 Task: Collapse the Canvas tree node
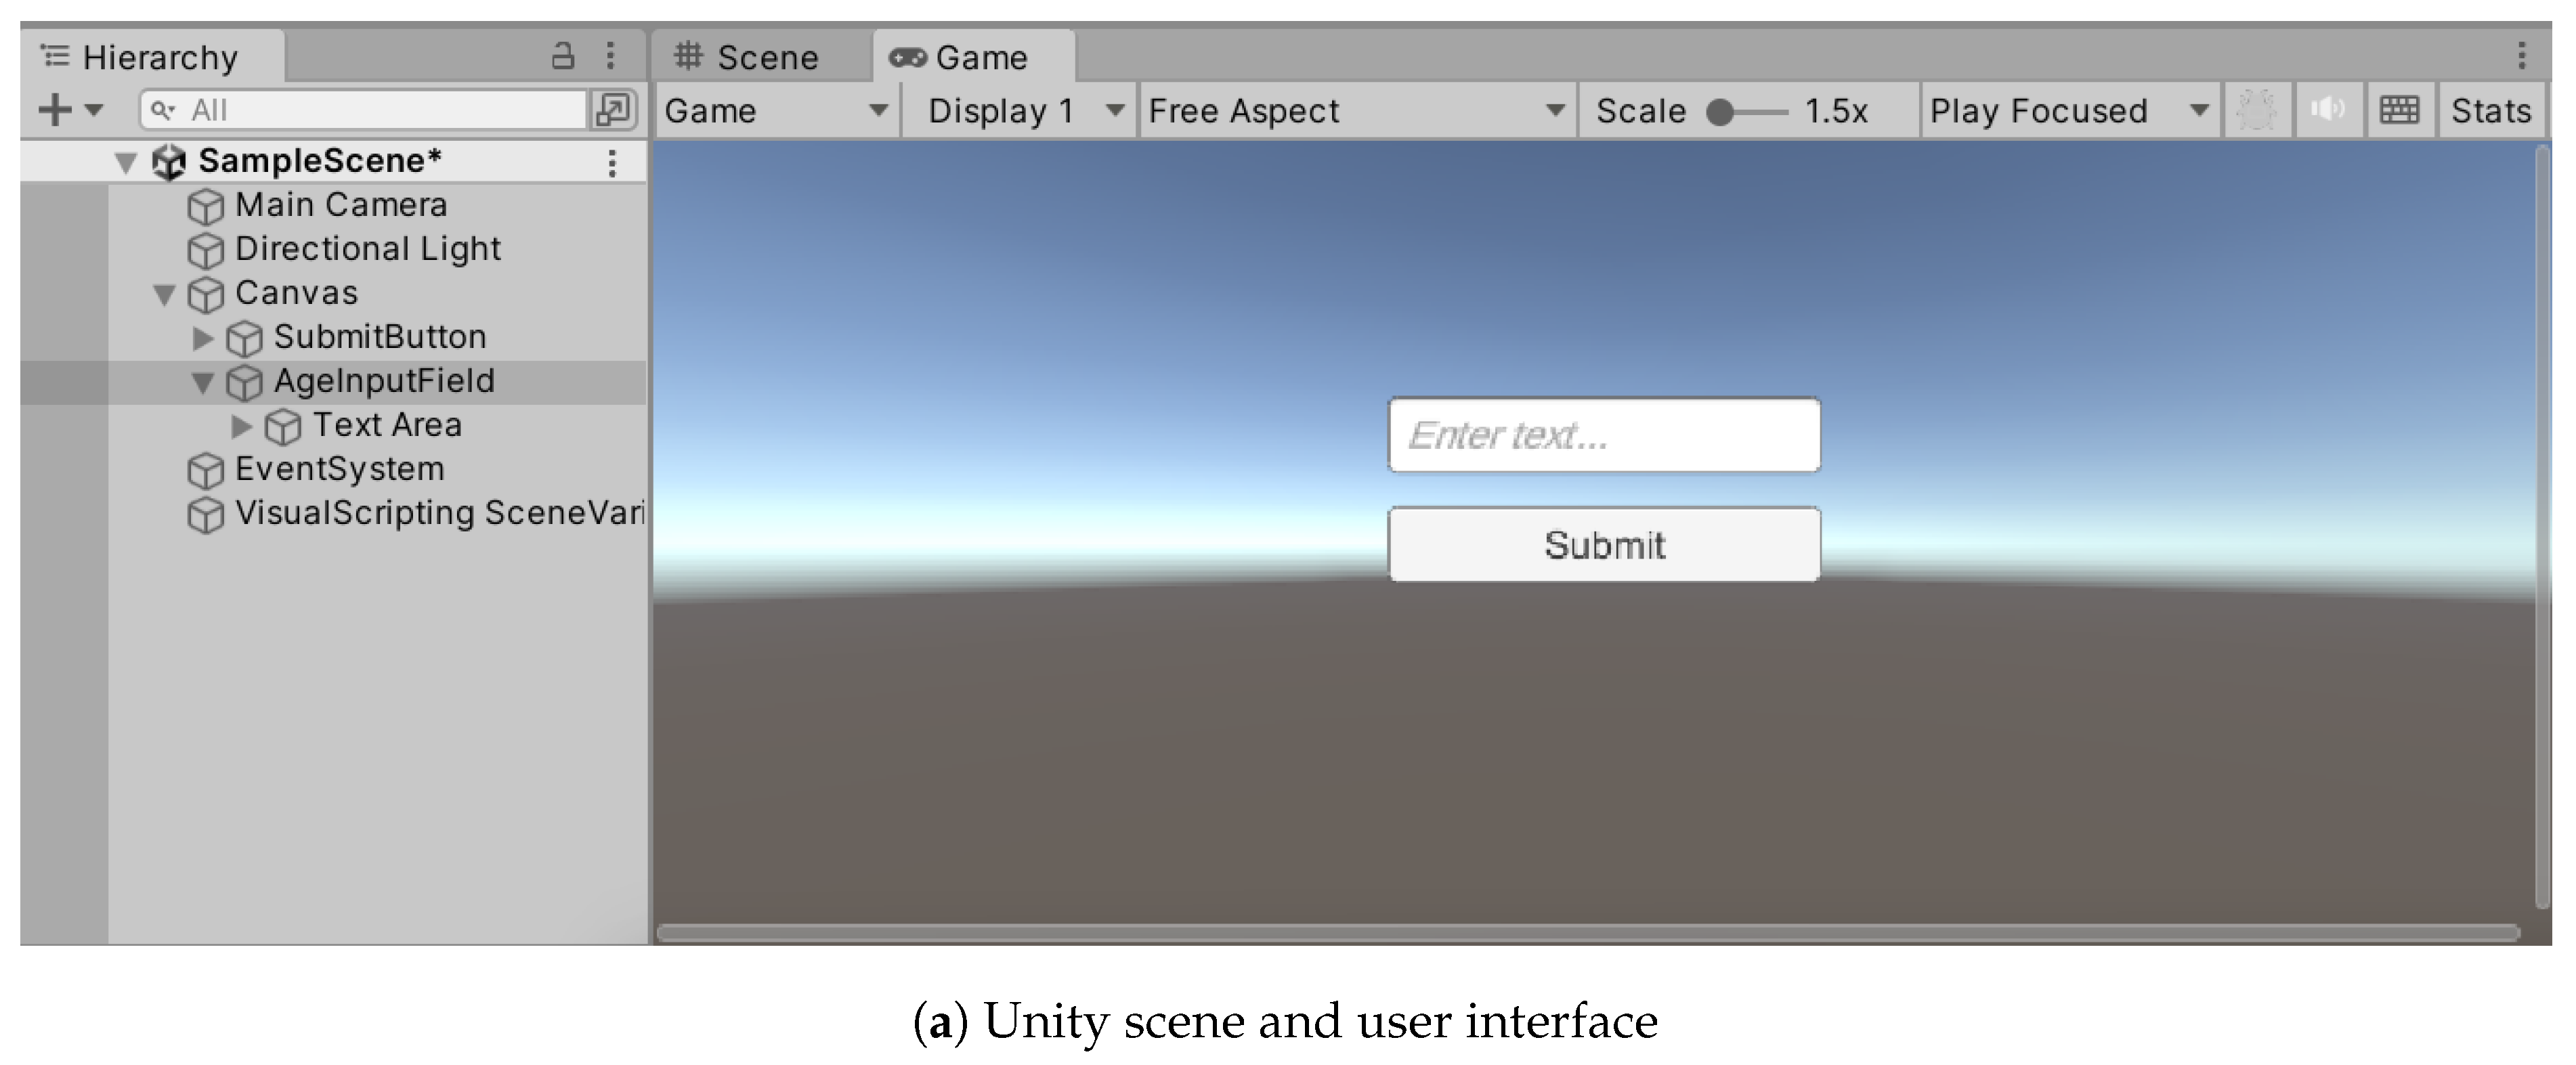[165, 294]
